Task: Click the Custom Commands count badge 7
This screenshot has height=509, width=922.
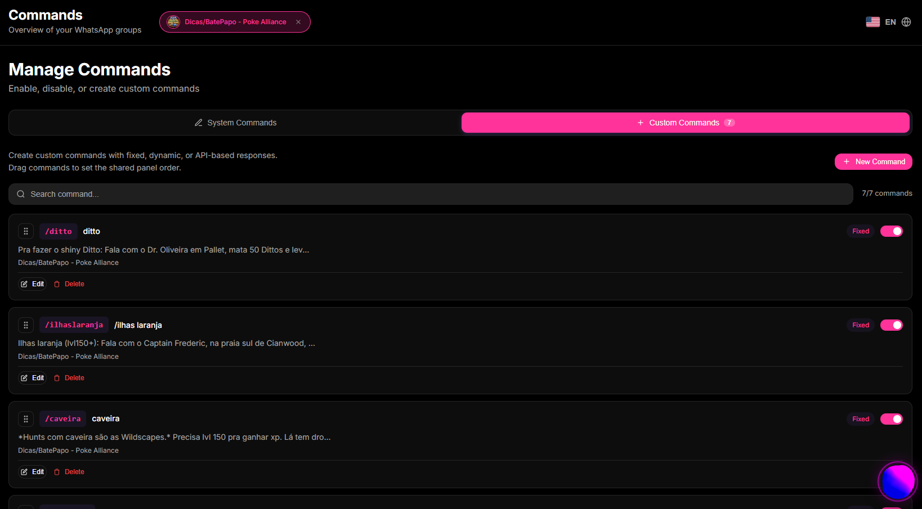Action: (729, 123)
